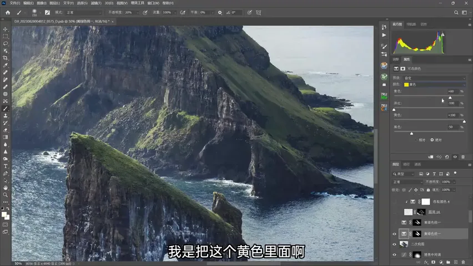Adjust the 黑色 black slider handle
473x266 pixels.
(411, 134)
